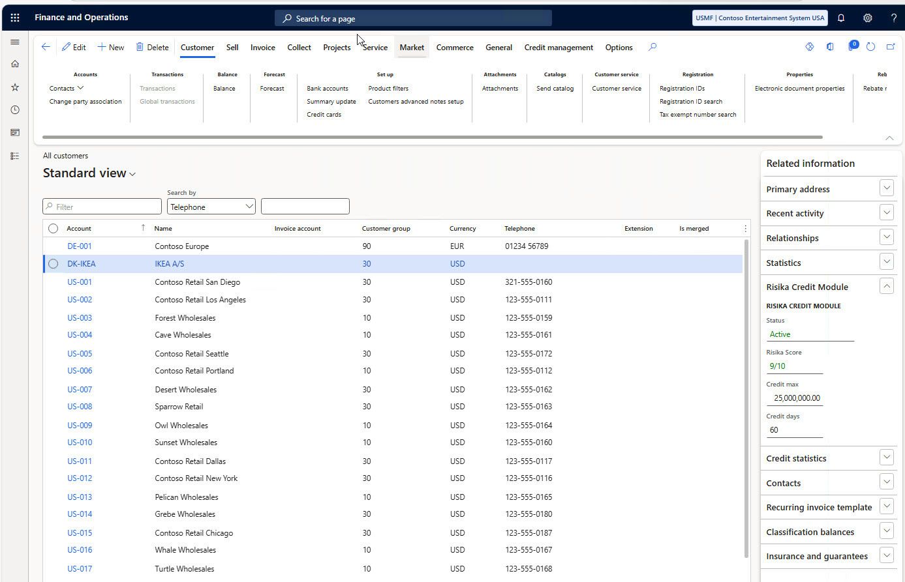
Task: Toggle the row selector for DK-IKEA
Action: (x=54, y=264)
